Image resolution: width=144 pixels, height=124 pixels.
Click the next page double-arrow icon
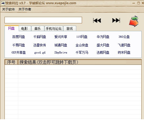point(116,20)
